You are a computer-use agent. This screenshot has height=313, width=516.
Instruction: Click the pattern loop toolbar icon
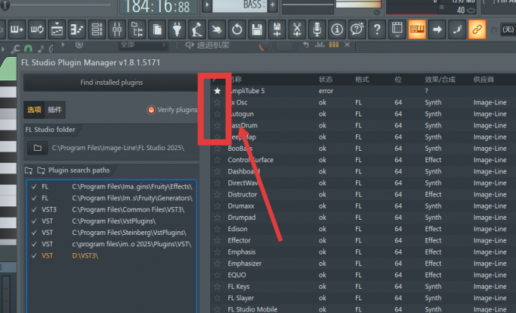(37, 30)
